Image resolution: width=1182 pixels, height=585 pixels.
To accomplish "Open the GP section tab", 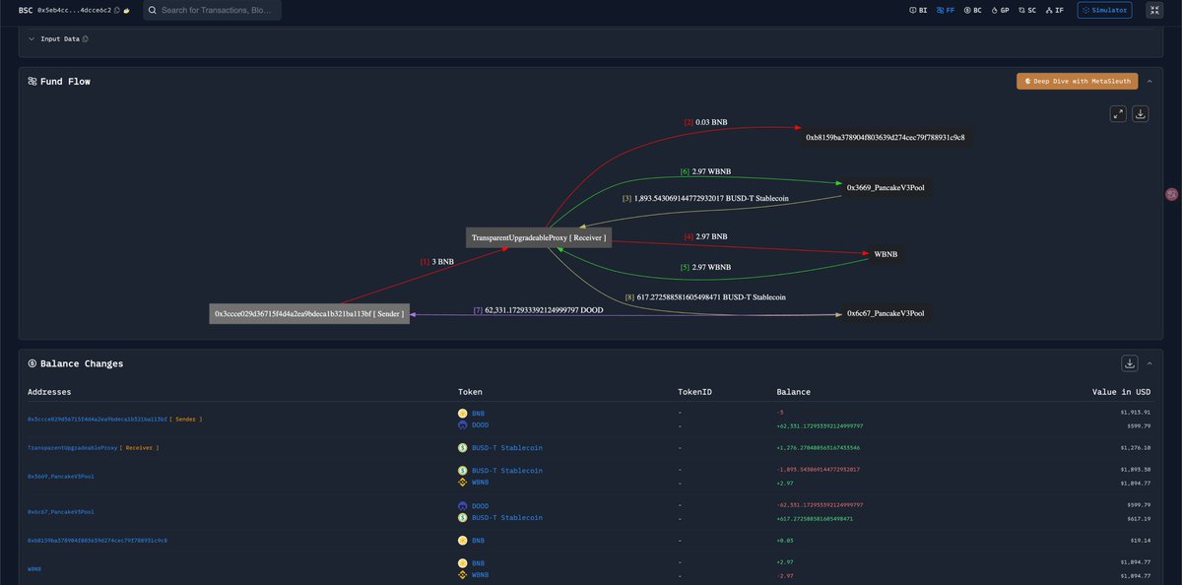I will (1000, 10).
